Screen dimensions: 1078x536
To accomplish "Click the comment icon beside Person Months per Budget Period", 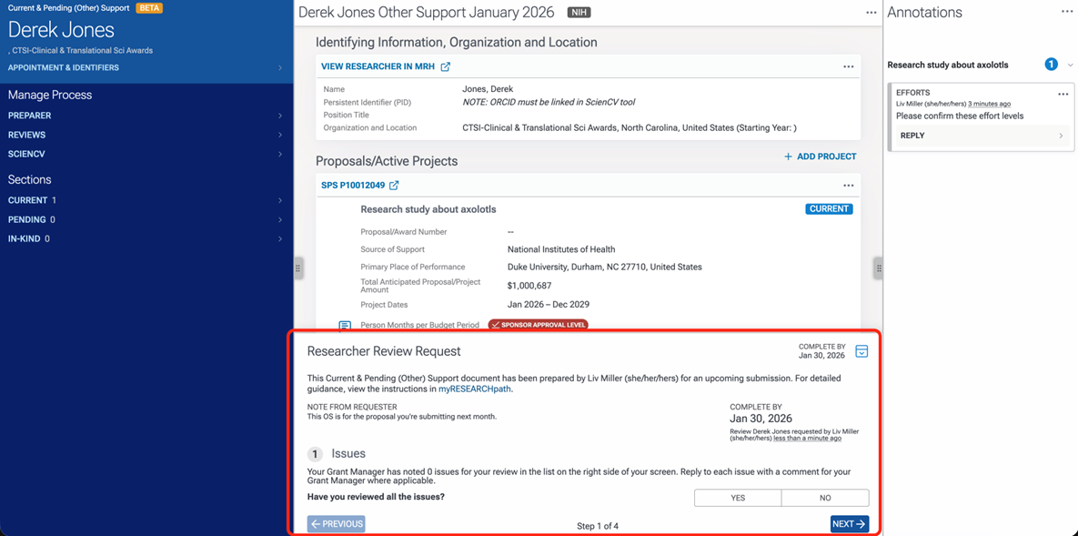I will (345, 325).
